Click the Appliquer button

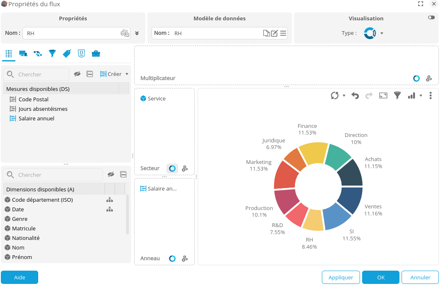tap(341, 277)
